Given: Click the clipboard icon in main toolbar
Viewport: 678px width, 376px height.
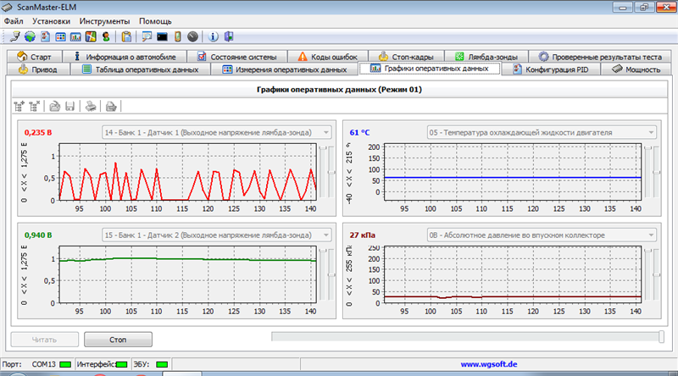Looking at the screenshot, I should coord(126,36).
